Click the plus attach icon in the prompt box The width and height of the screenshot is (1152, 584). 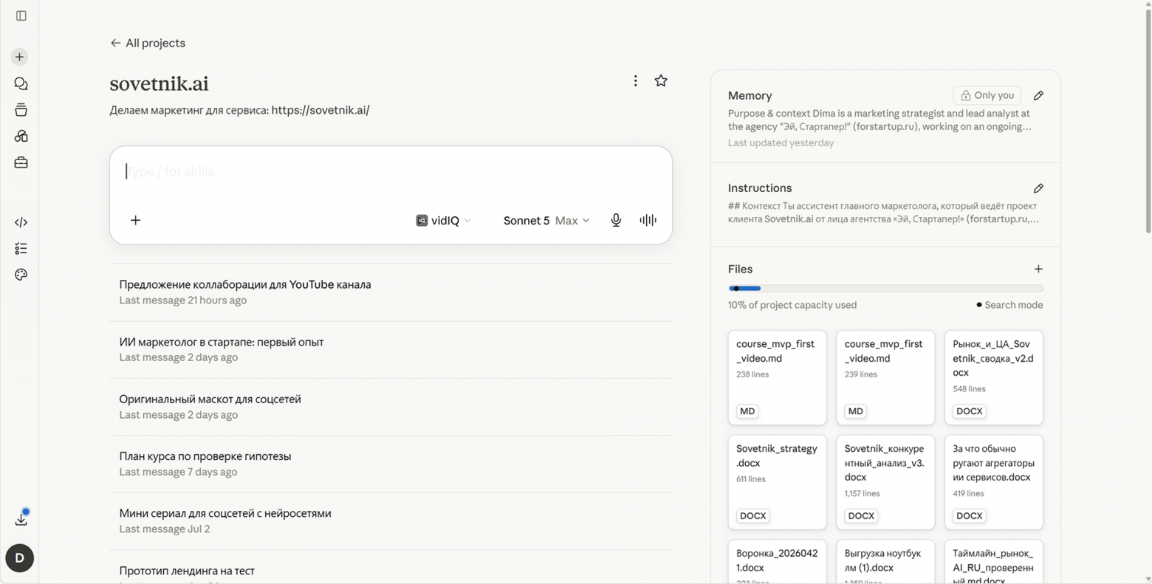pyautogui.click(x=136, y=220)
